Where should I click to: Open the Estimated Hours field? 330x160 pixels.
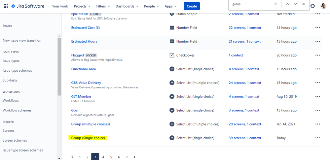point(84,41)
